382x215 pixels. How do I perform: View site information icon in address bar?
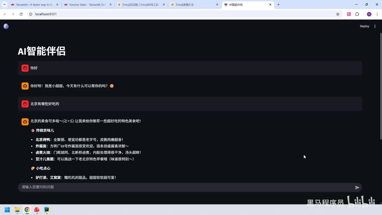pyautogui.click(x=30, y=14)
